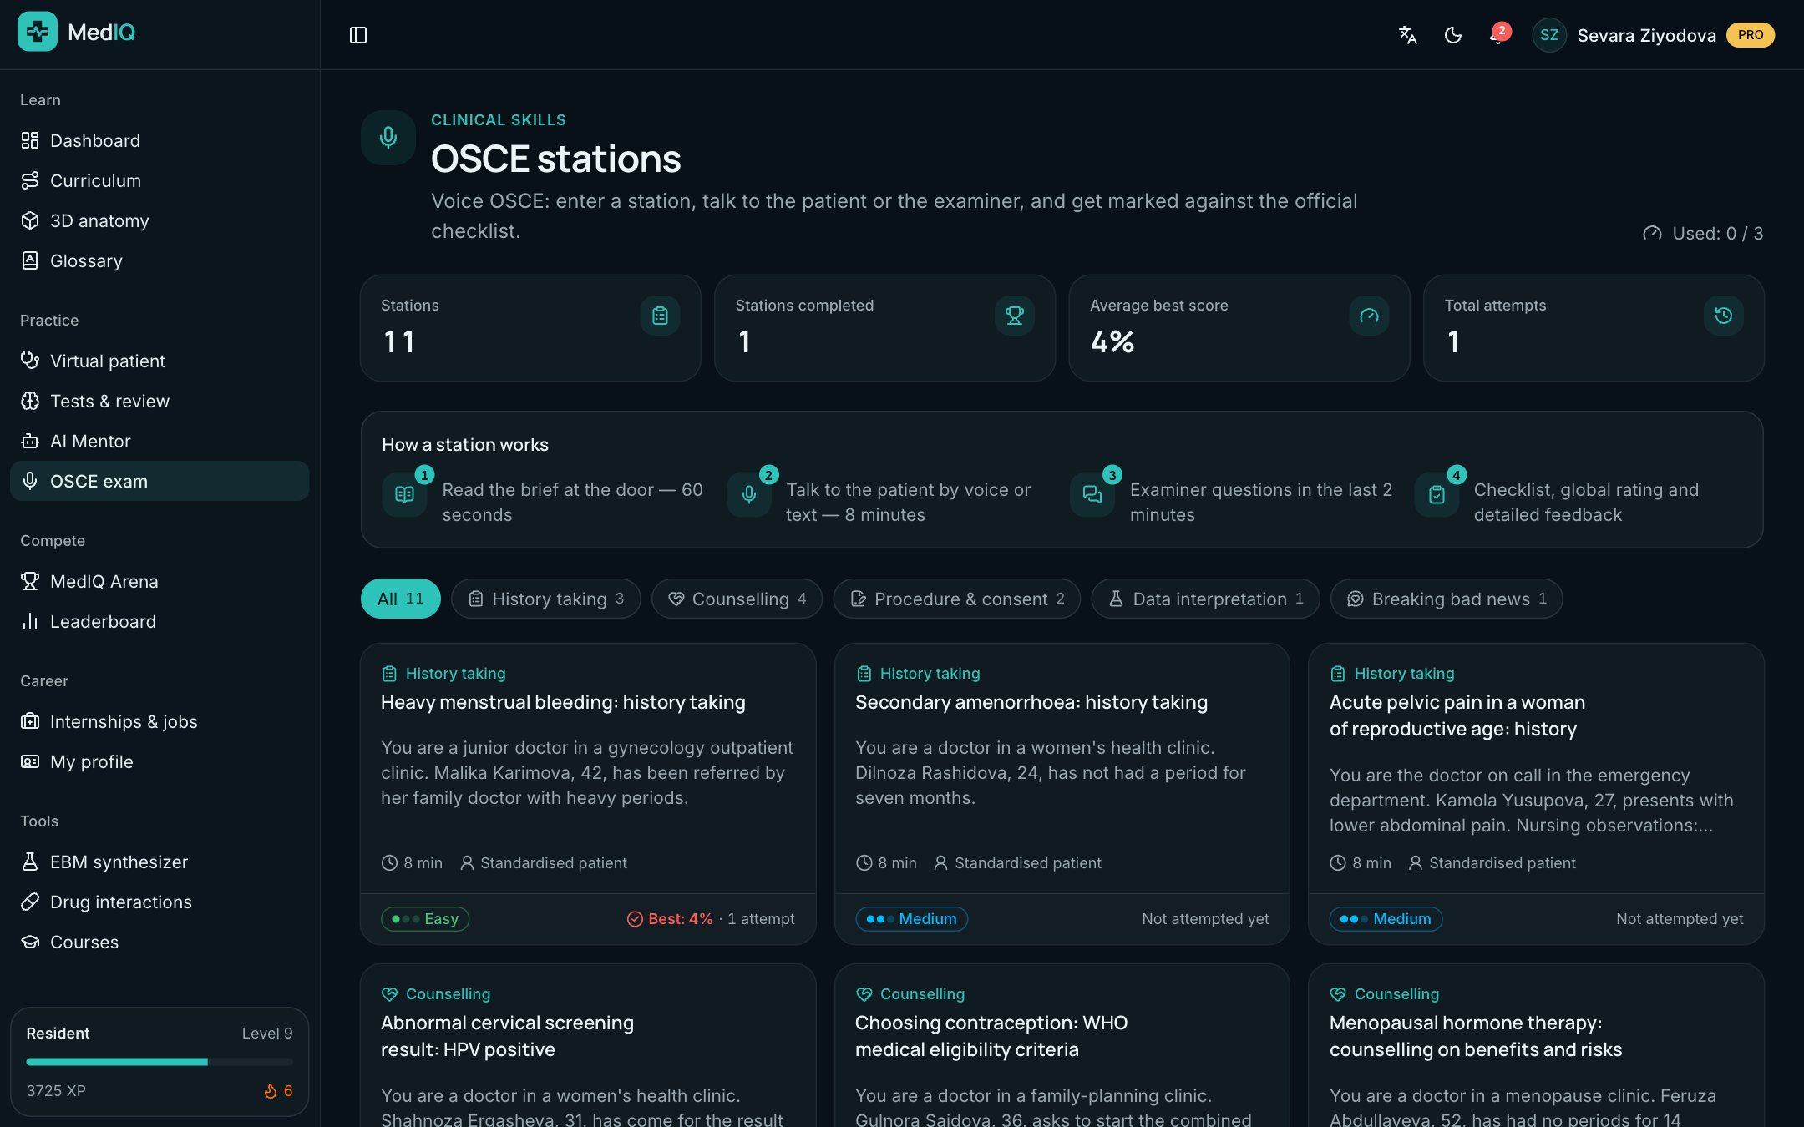Go to 3D anatomy
The height and width of the screenshot is (1127, 1804).
click(160, 220)
